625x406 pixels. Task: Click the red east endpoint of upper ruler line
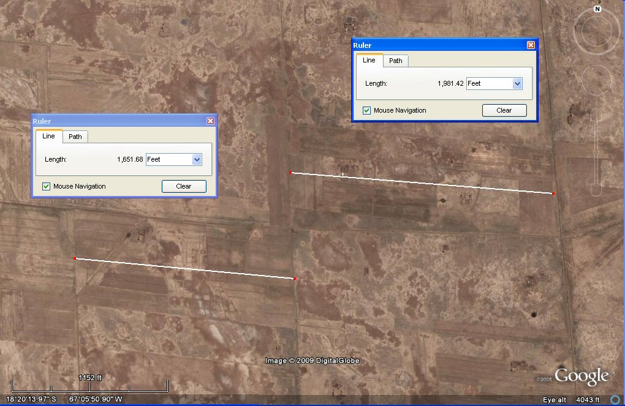click(x=553, y=194)
